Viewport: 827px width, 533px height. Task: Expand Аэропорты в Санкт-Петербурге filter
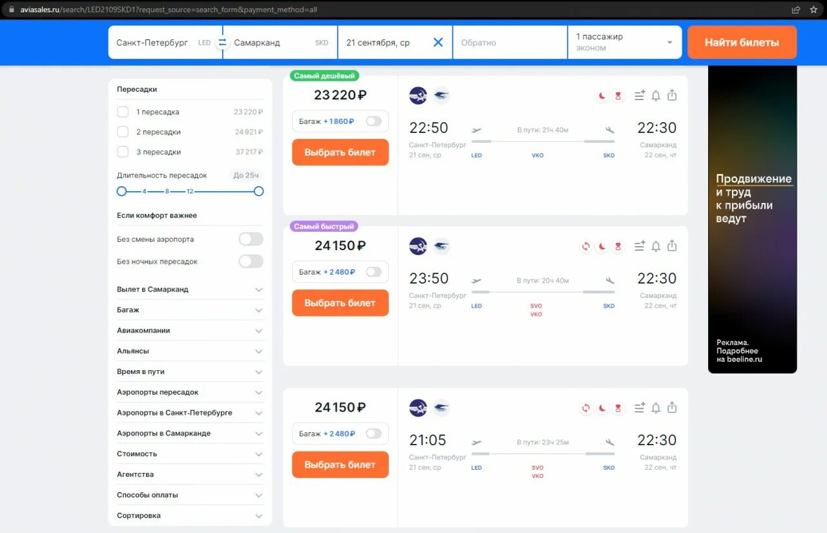190,413
